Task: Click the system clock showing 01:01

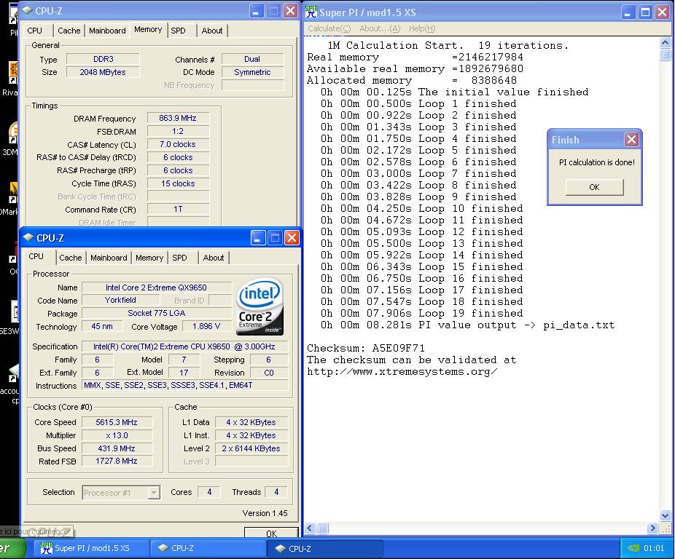Action: tap(653, 548)
